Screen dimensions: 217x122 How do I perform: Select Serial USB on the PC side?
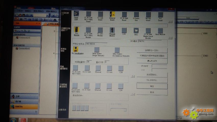[76, 14]
